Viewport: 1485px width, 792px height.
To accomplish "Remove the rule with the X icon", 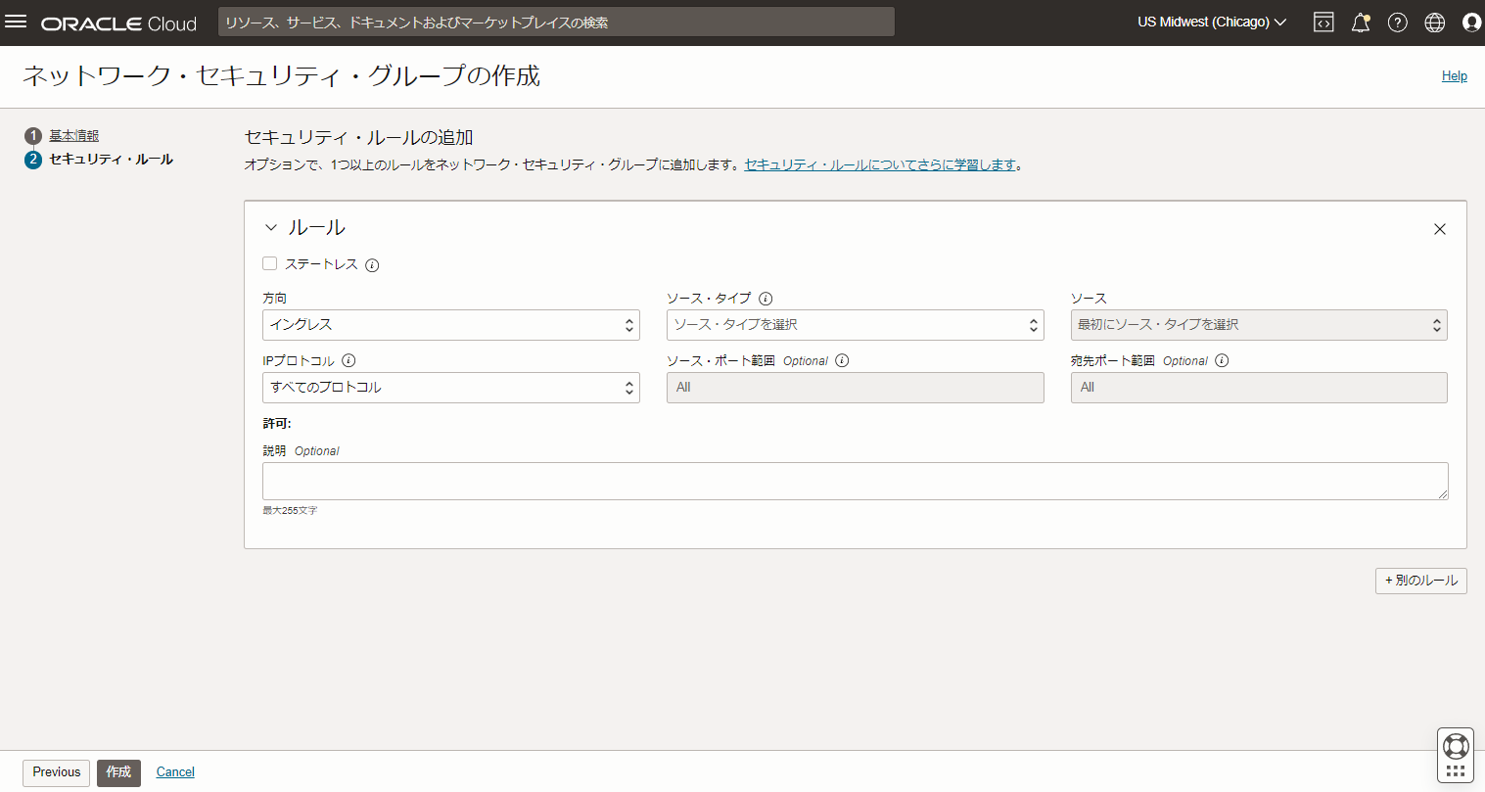I will (1440, 229).
